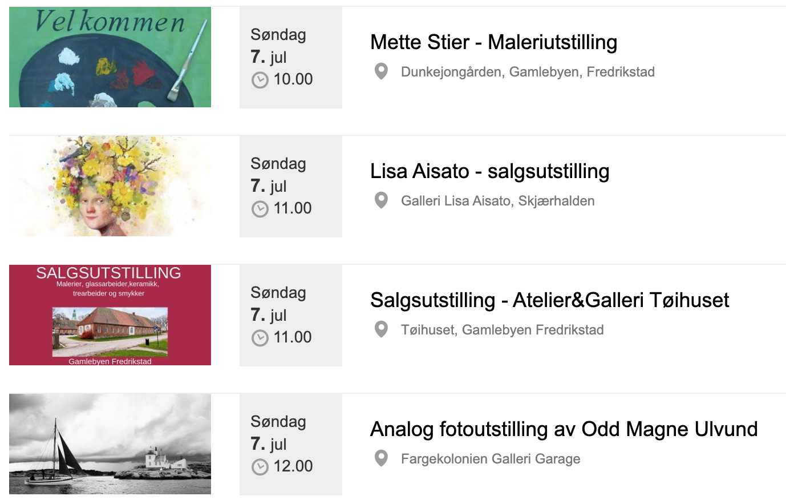Open Mette Stier - Maleriutstilling event
This screenshot has width=786, height=500.
click(x=493, y=42)
